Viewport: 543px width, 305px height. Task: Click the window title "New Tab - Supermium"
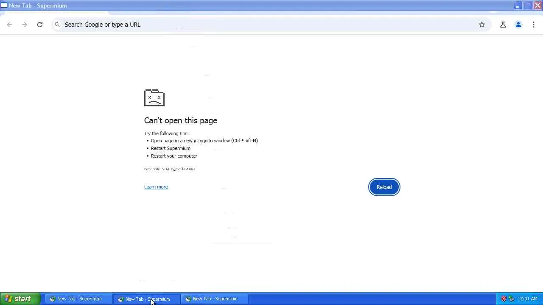(38, 6)
